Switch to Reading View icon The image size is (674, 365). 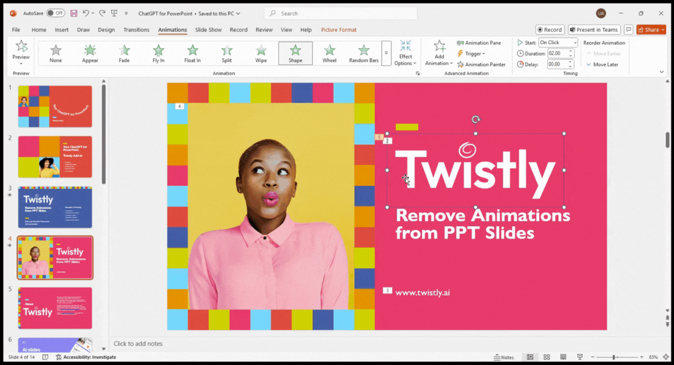pos(563,357)
